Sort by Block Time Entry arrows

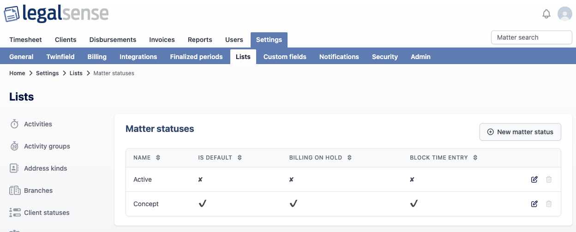tap(475, 158)
